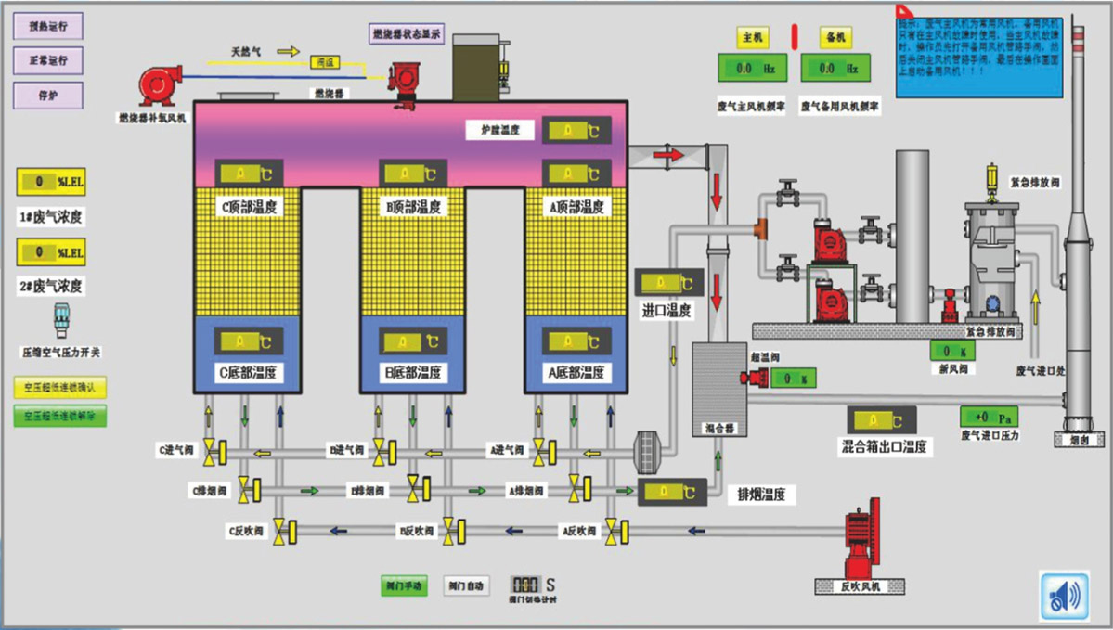Click the 新风阀 opening percentage green field
This screenshot has width=1113, height=630.
[x=952, y=351]
